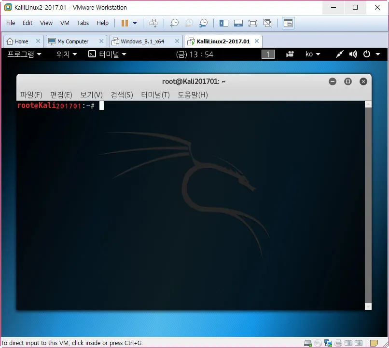389x348 pixels.
Task: Click workspace switcher number 1
Action: [268, 54]
